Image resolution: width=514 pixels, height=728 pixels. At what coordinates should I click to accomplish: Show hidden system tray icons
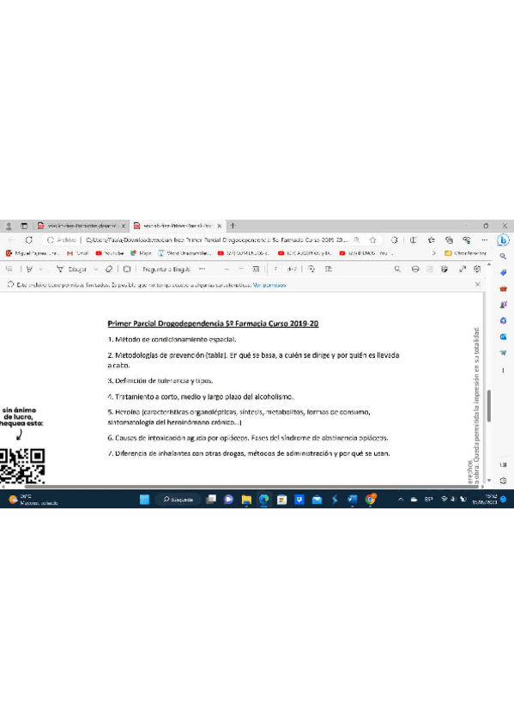click(x=401, y=500)
